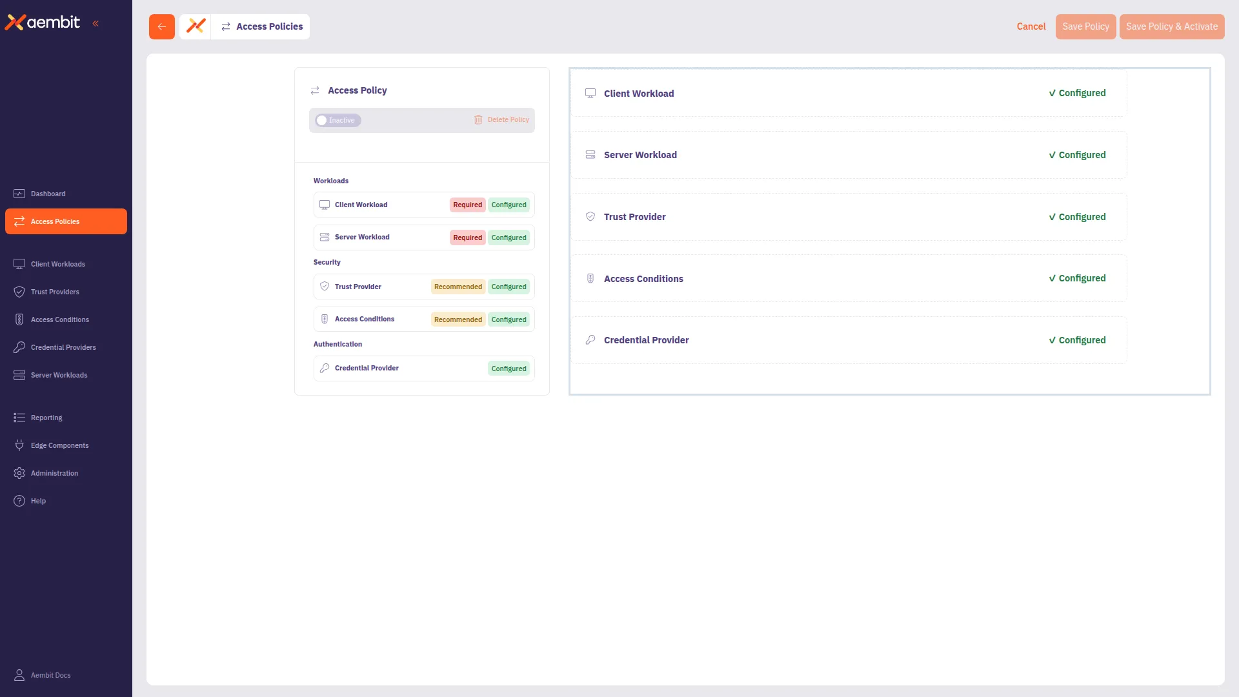This screenshot has width=1239, height=697.
Task: Click the Aembit logo in sidebar
Action: point(43,23)
